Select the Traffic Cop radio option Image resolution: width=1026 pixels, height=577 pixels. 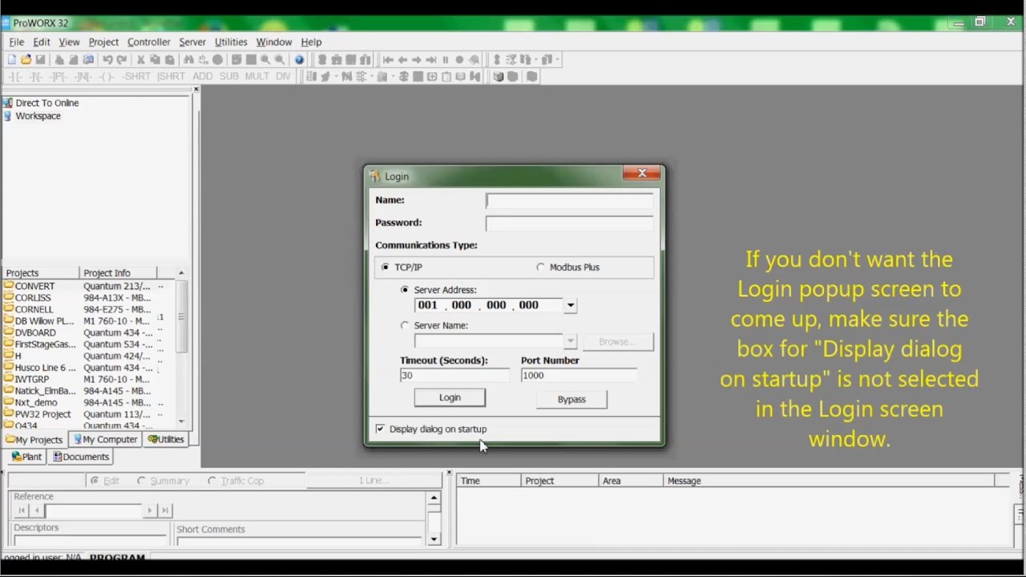(x=212, y=481)
